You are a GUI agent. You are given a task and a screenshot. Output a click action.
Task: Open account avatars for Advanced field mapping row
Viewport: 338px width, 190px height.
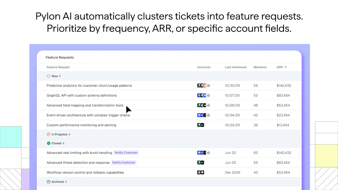coord(204,105)
